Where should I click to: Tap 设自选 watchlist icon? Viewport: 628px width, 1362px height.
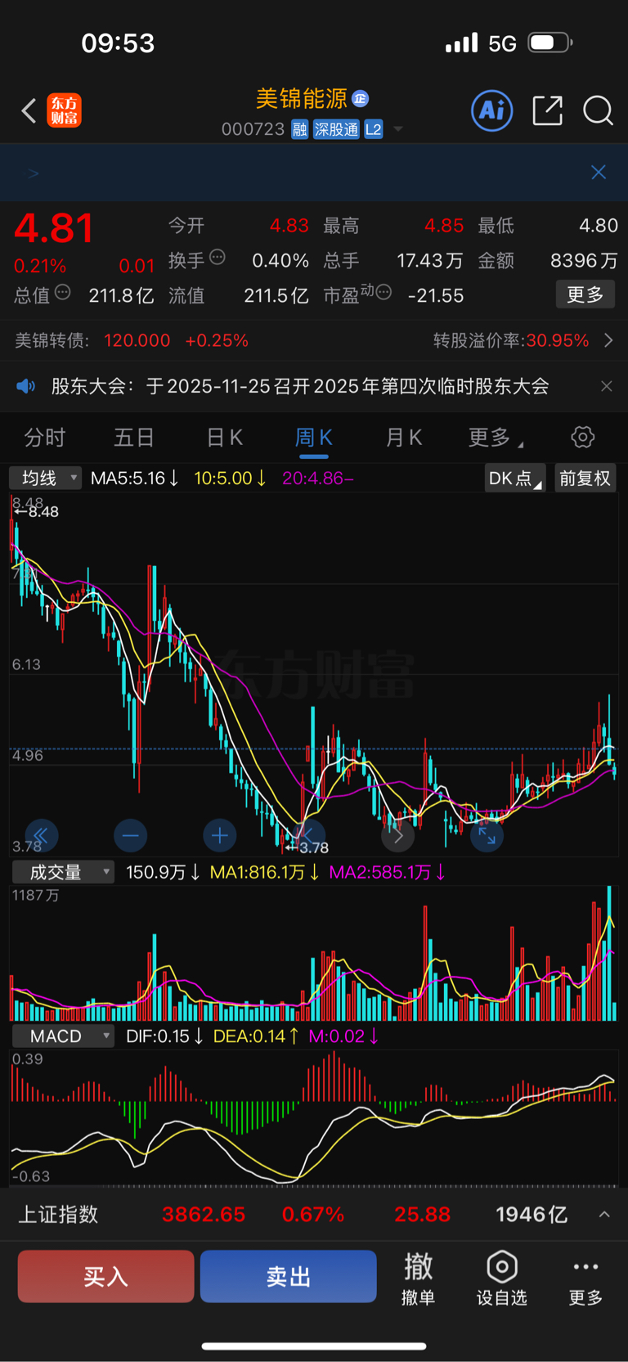click(501, 1278)
